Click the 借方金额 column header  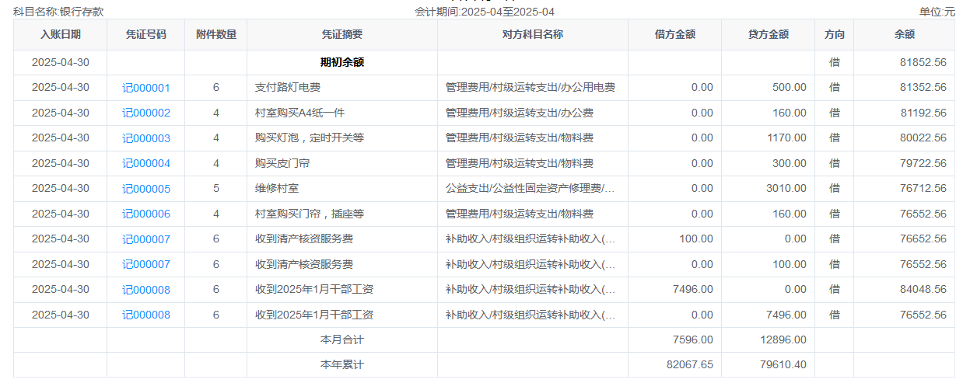click(674, 34)
